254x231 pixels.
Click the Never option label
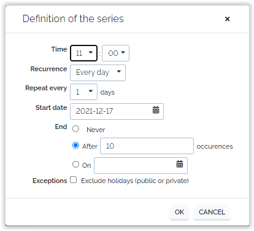point(96,130)
